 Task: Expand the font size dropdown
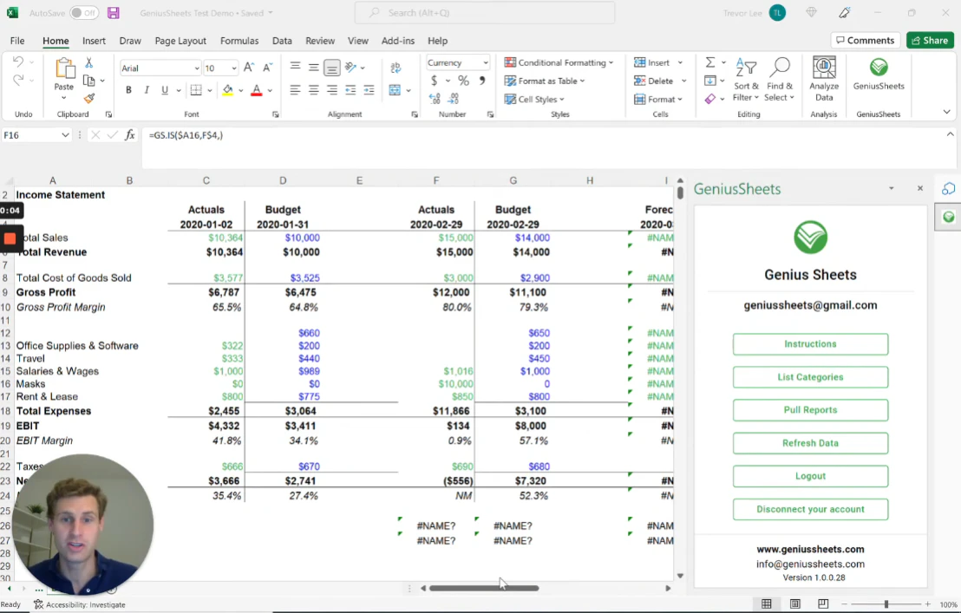pos(233,68)
